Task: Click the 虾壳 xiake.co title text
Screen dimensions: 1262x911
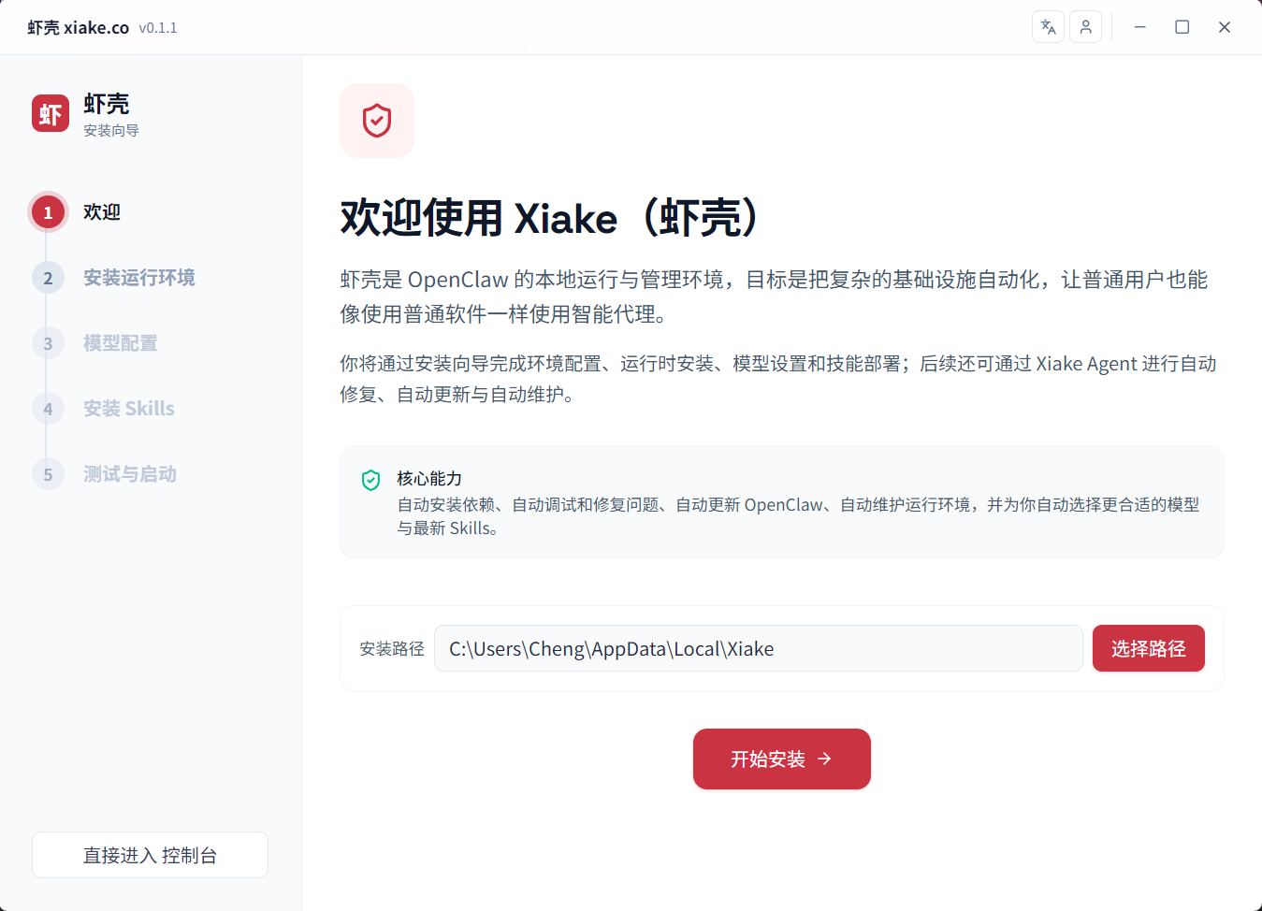Action: click(x=79, y=28)
